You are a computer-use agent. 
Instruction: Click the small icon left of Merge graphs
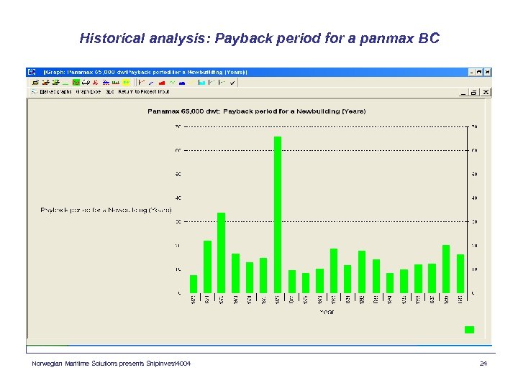[x=34, y=92]
